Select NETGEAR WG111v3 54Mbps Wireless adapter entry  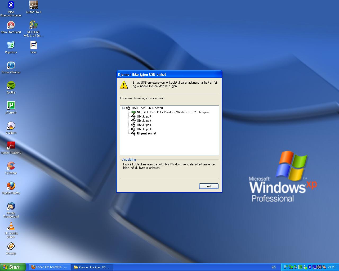pyautogui.click(x=173, y=112)
